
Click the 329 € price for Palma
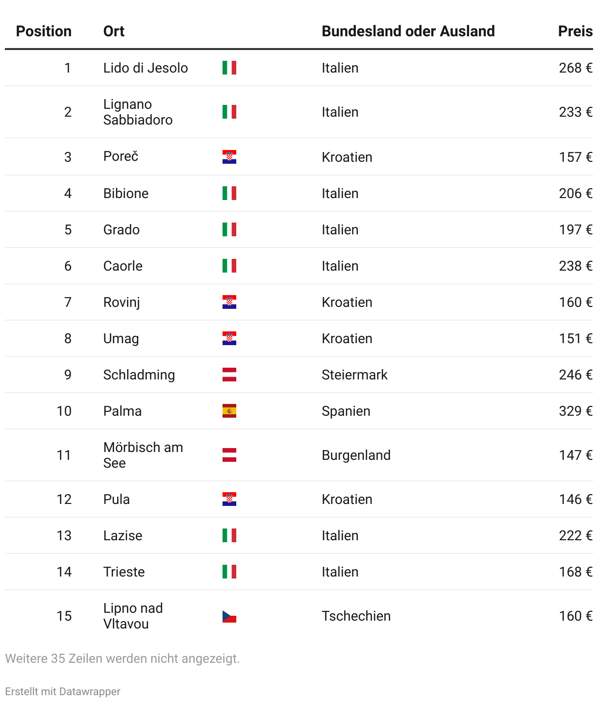pos(575,411)
